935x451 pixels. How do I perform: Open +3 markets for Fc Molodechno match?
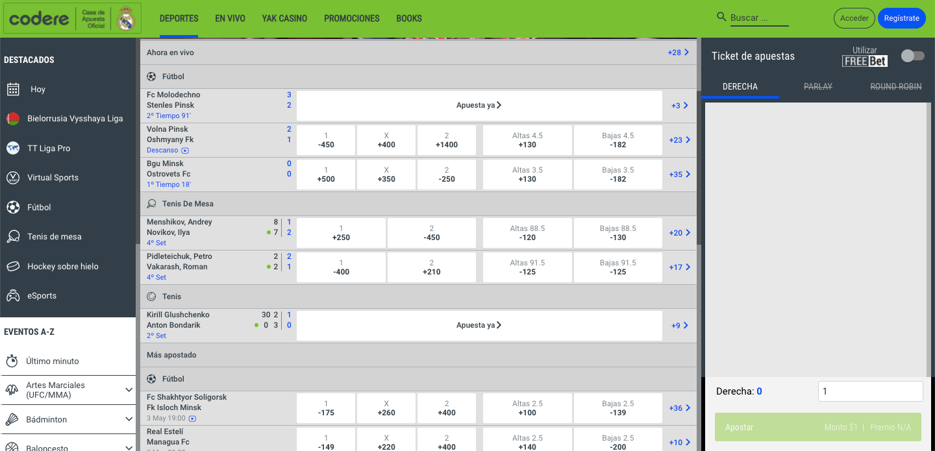click(x=680, y=106)
